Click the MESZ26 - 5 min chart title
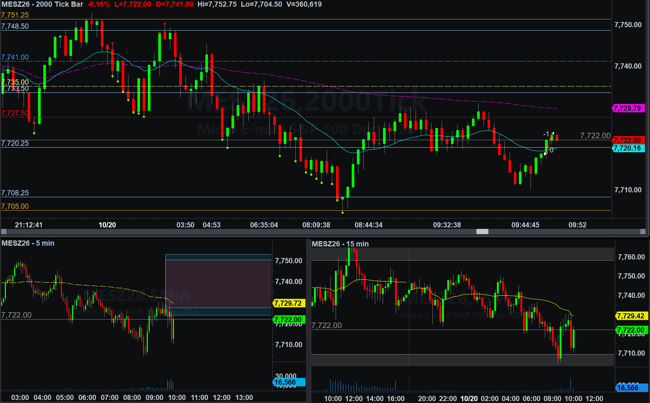This screenshot has height=403, width=650. (28, 243)
